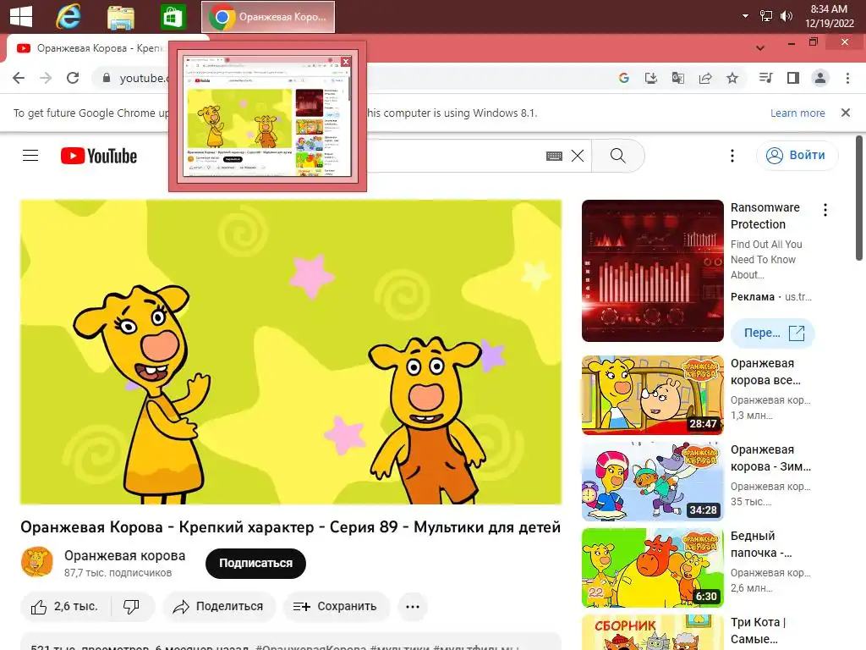Select the Chrome taskbar button Оранжевая Коро...

(x=268, y=17)
